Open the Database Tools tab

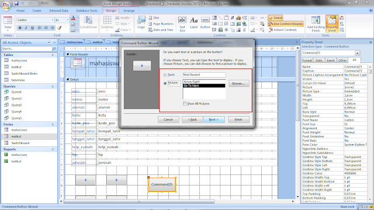coord(87,10)
